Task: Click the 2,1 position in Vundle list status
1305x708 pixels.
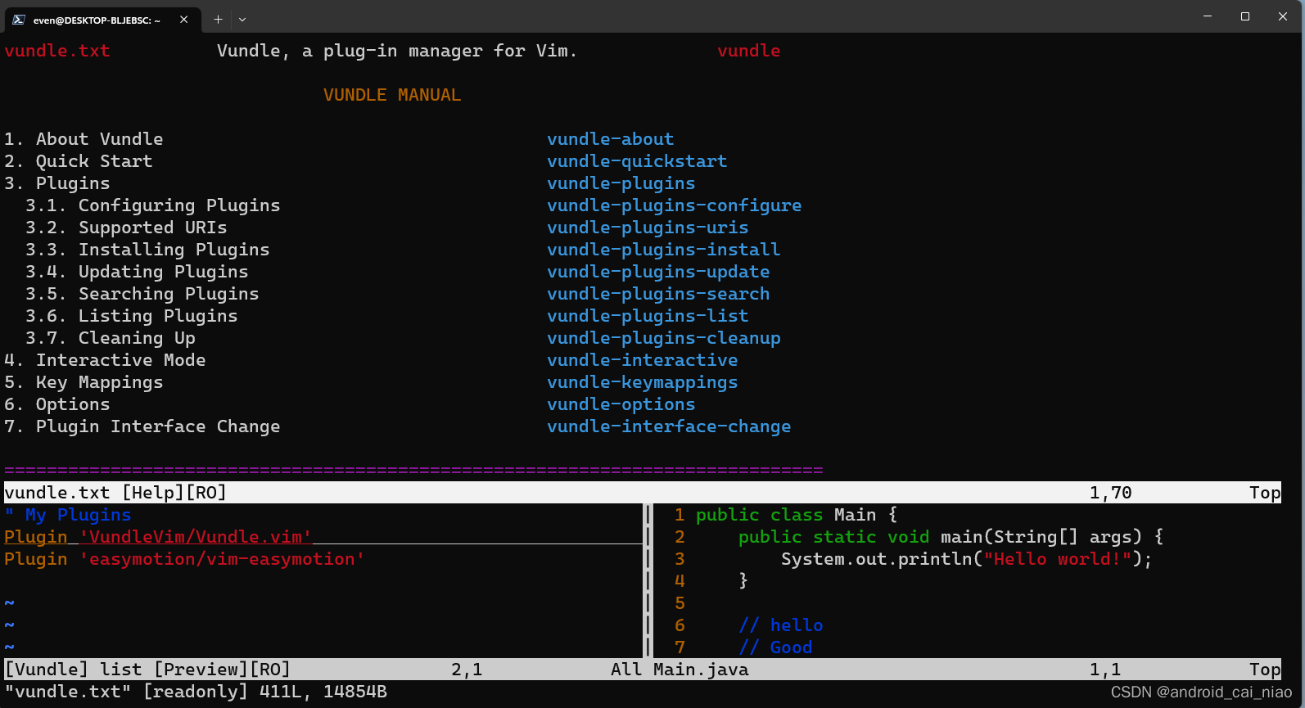Action: pos(467,670)
